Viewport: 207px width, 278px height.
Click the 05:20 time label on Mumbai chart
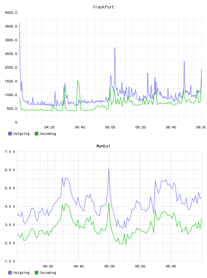140,266
